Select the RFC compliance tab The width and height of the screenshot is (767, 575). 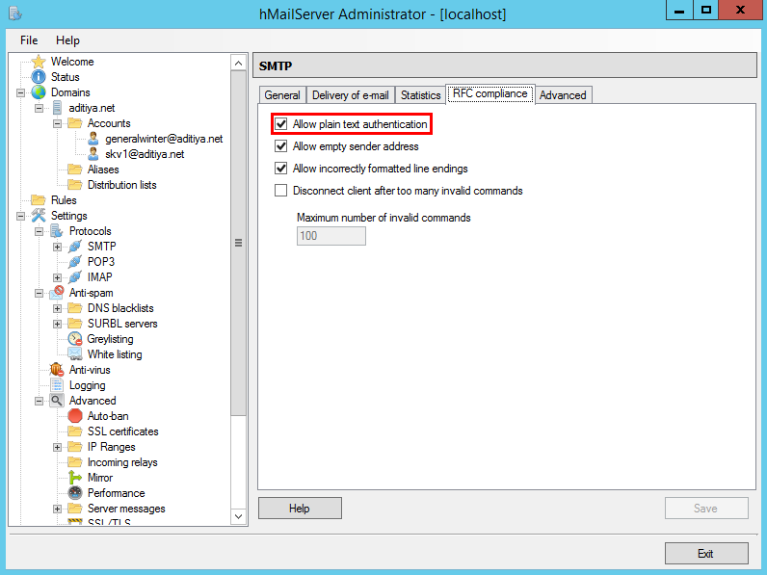tap(490, 93)
